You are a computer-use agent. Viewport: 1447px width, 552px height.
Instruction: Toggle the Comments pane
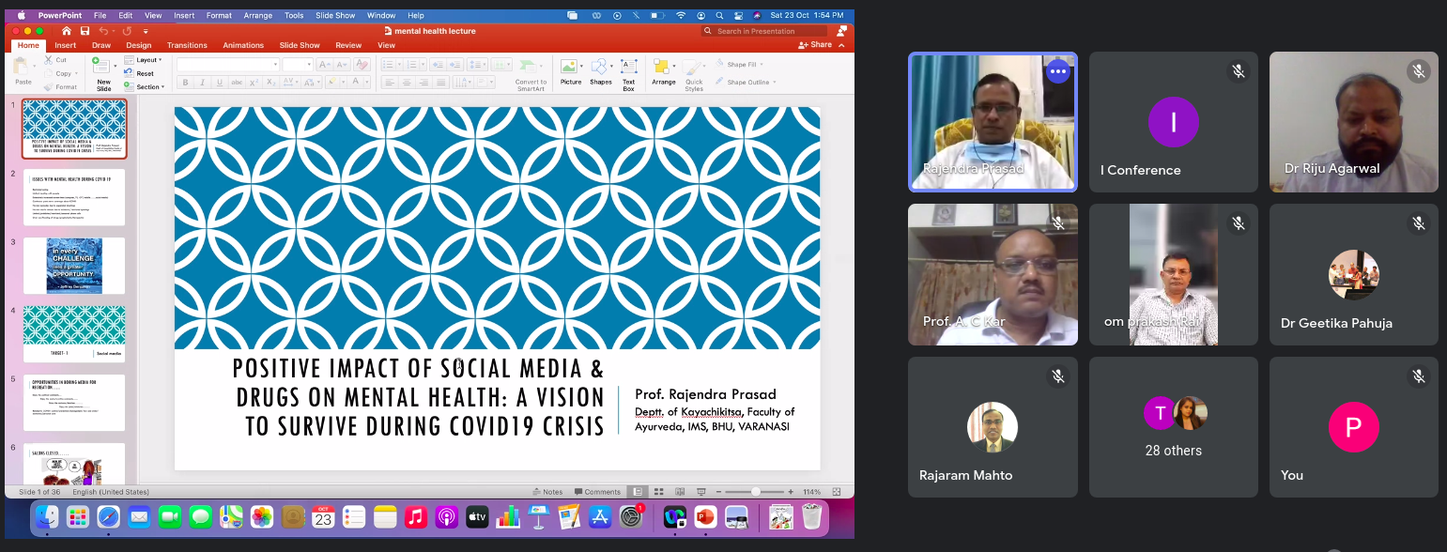(597, 492)
